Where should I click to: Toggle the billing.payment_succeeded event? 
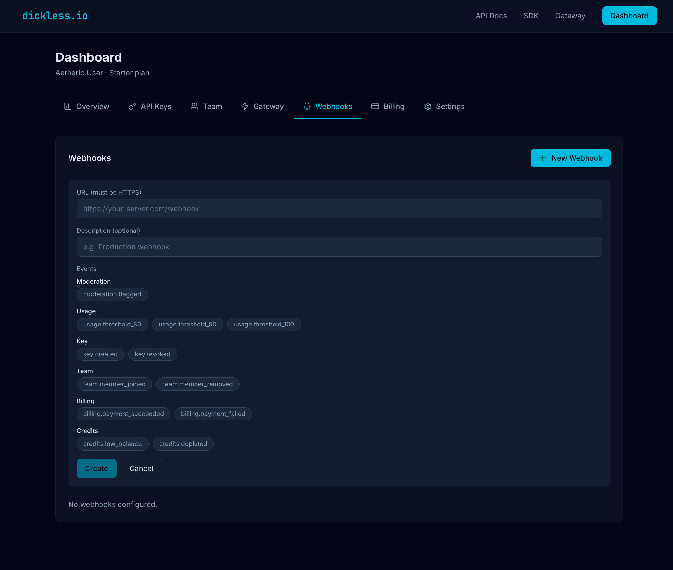click(x=123, y=414)
